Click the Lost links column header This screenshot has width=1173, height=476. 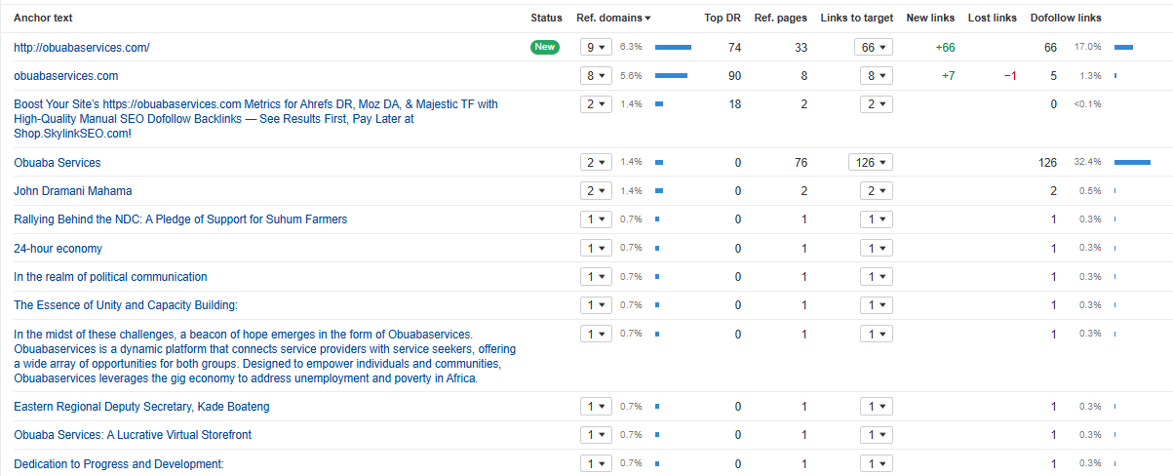point(992,18)
